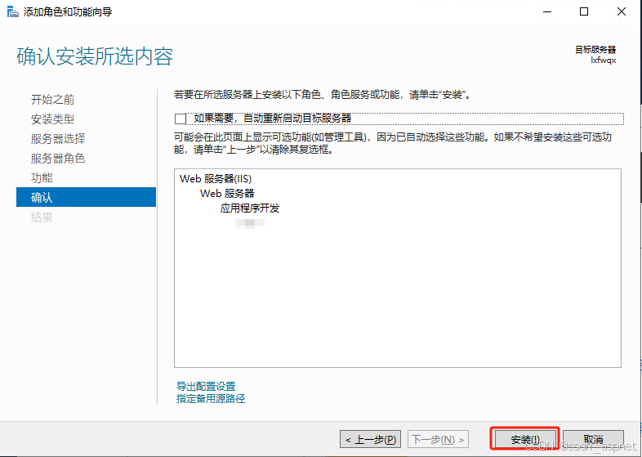Click server name lxfwqx
Viewport: 642px width, 457px height.
coord(603,60)
